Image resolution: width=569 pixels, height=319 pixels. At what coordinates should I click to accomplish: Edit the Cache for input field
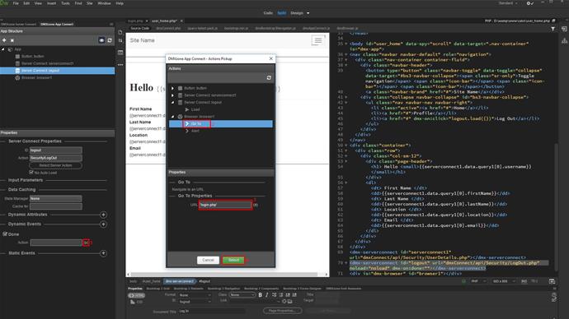tap(56, 206)
